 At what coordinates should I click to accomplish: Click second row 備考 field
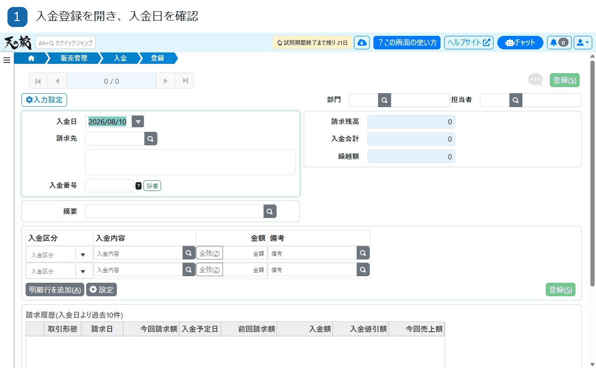312,270
